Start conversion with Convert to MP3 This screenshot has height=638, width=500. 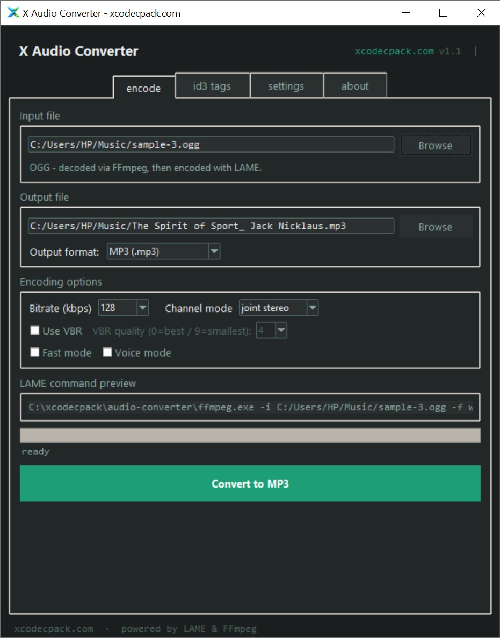pos(250,483)
